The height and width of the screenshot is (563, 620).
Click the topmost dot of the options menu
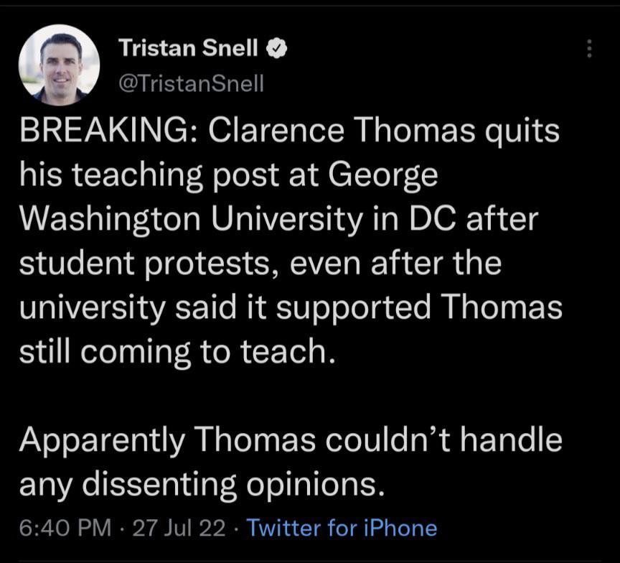point(590,42)
